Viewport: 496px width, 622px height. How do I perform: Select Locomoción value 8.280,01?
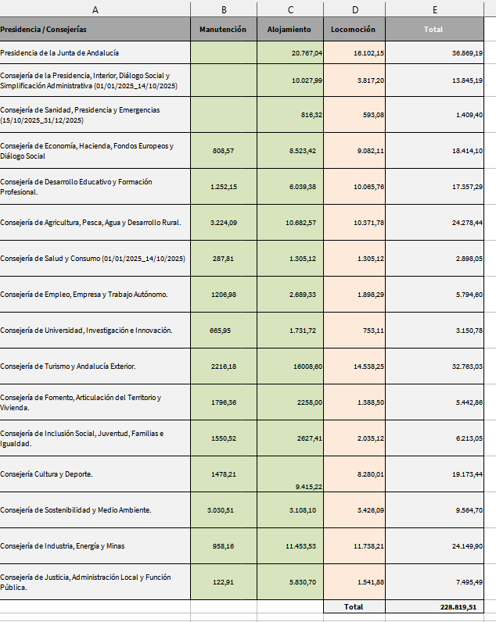(x=354, y=474)
